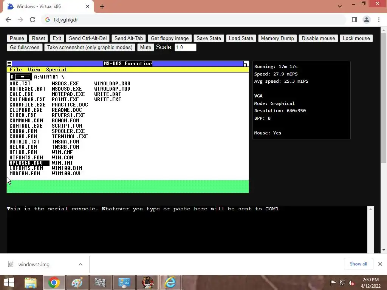
Task: Open a new browser tab
Action: (x=102, y=6)
